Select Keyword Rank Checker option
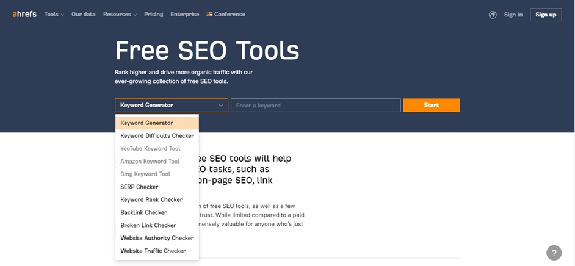 tap(151, 200)
